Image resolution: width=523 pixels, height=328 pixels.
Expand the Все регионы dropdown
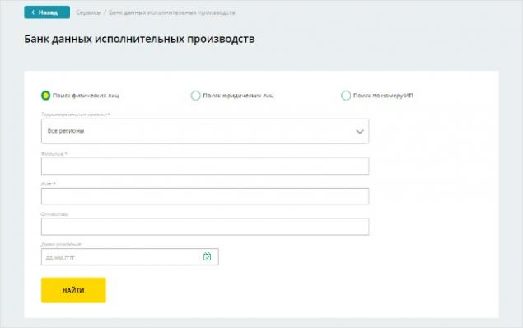click(x=205, y=131)
